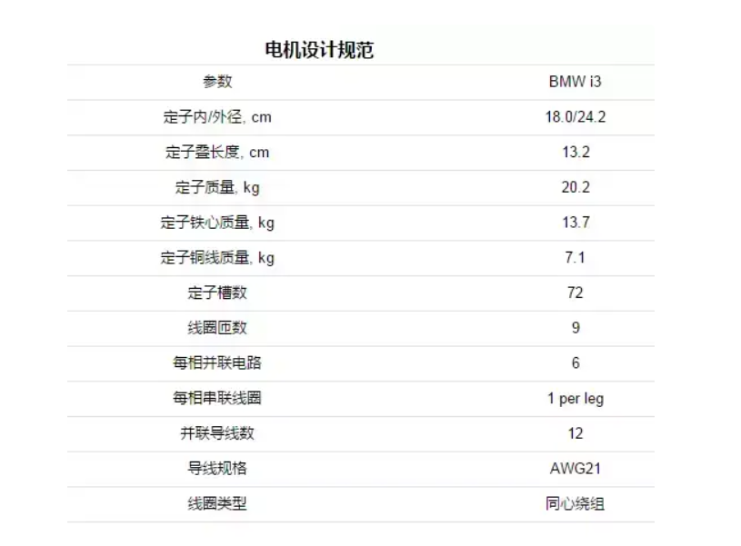Click the 72 slots value
The width and height of the screenshot is (741, 546).
[x=575, y=293]
